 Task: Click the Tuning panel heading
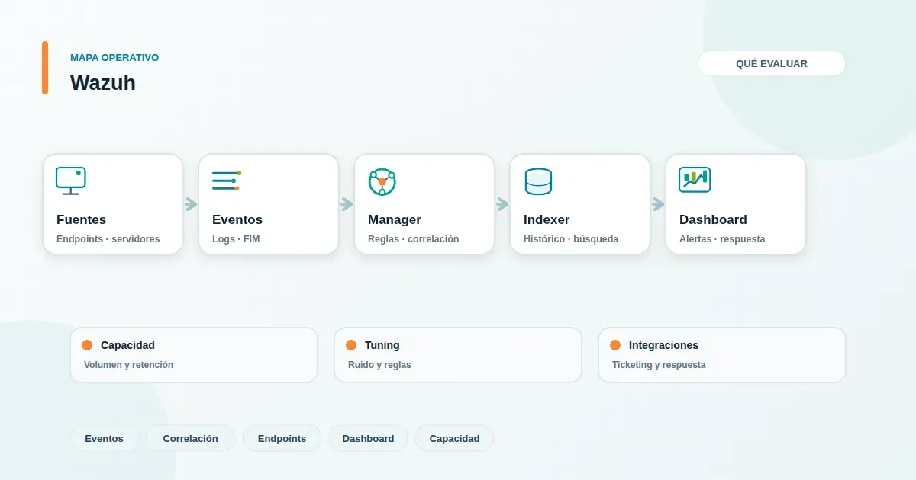(382, 345)
